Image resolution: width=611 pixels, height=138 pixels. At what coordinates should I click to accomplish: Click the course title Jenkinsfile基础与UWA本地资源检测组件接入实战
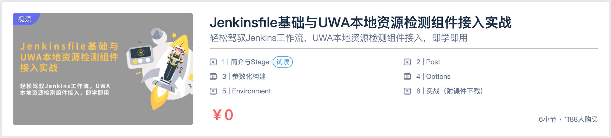point(361,23)
